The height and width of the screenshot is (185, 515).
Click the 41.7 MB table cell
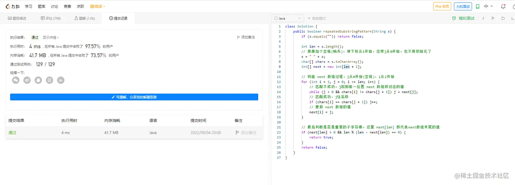click(111, 133)
